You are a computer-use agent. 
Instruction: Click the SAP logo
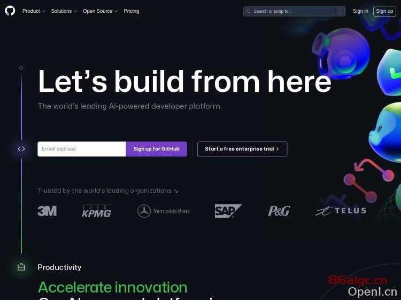click(x=228, y=211)
